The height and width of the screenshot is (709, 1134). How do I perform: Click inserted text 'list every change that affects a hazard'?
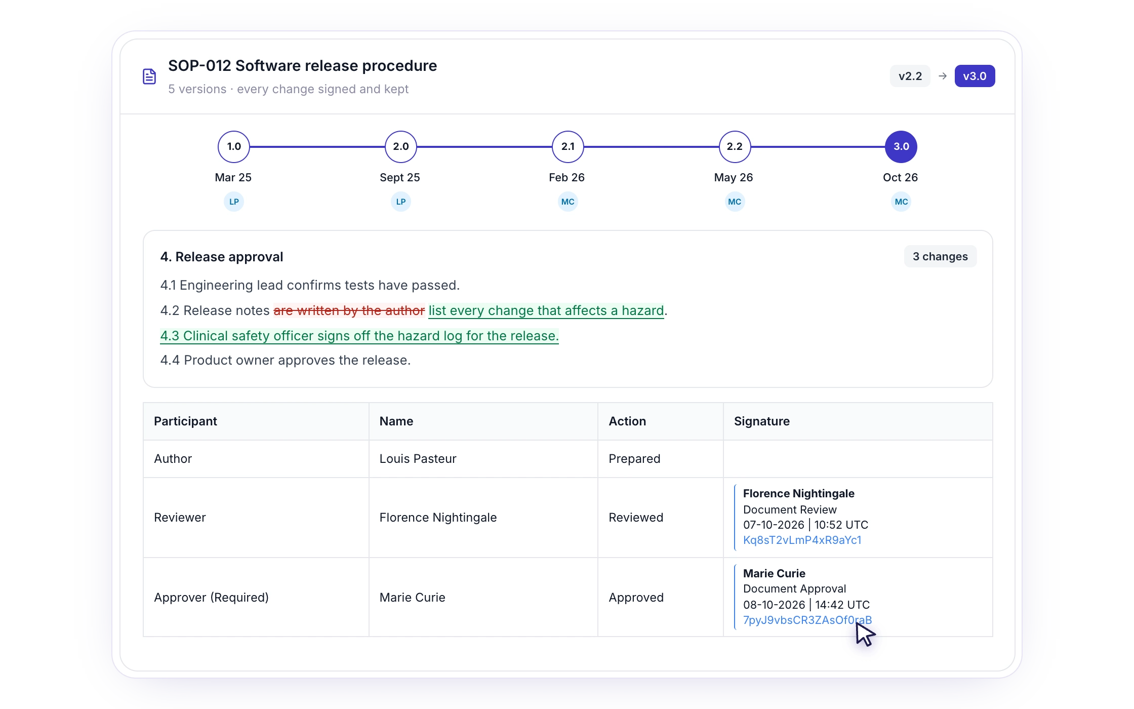[546, 310]
